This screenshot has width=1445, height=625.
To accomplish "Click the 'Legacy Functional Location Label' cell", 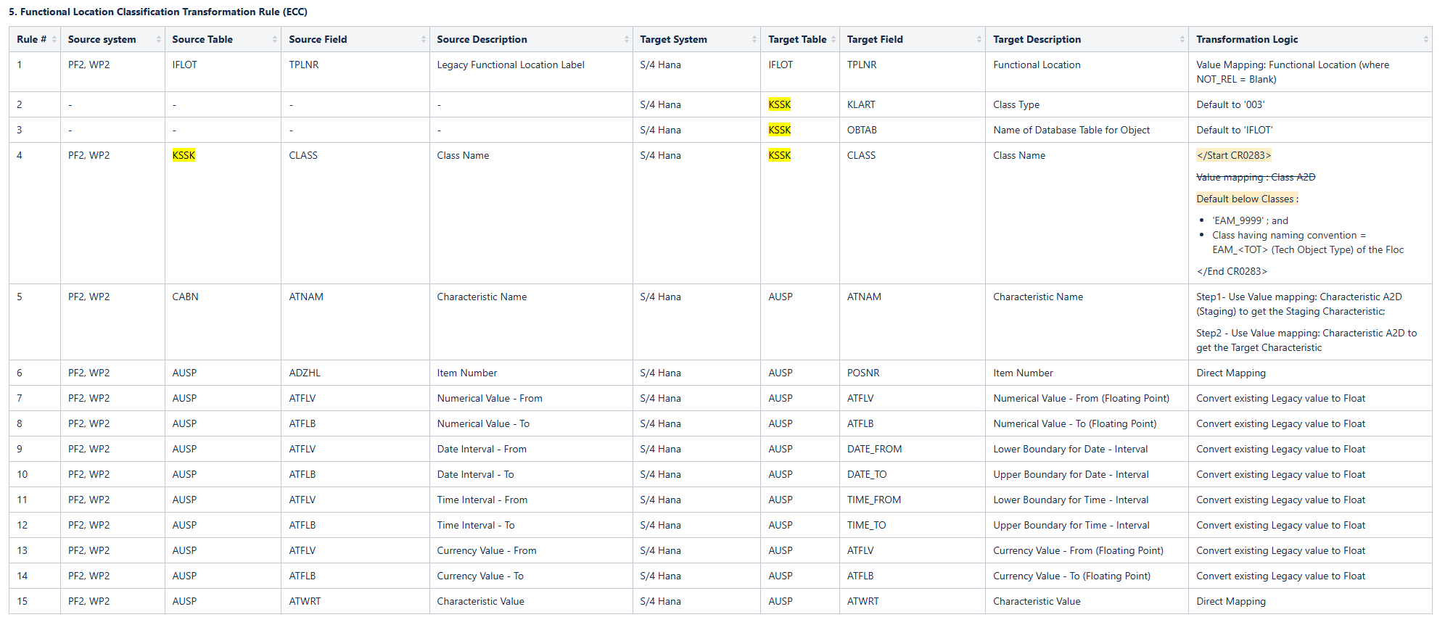I will pyautogui.click(x=510, y=65).
